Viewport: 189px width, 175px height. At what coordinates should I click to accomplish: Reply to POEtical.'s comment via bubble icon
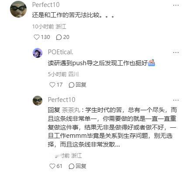(72, 85)
